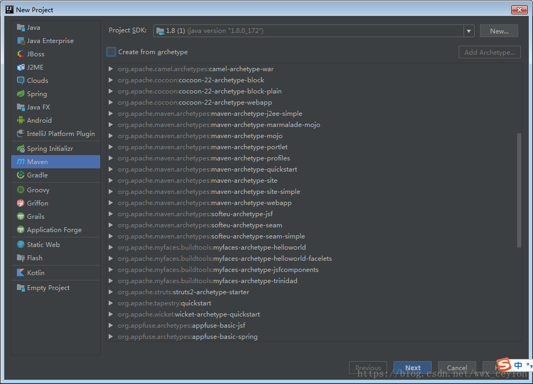Click the Java FX icon

21,107
